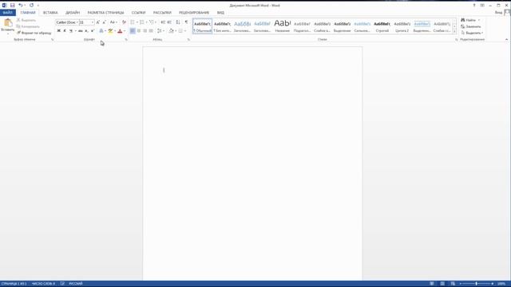Click the increase indent icon
Image resolution: width=511 pixels, height=287 pixels.
click(x=169, y=22)
